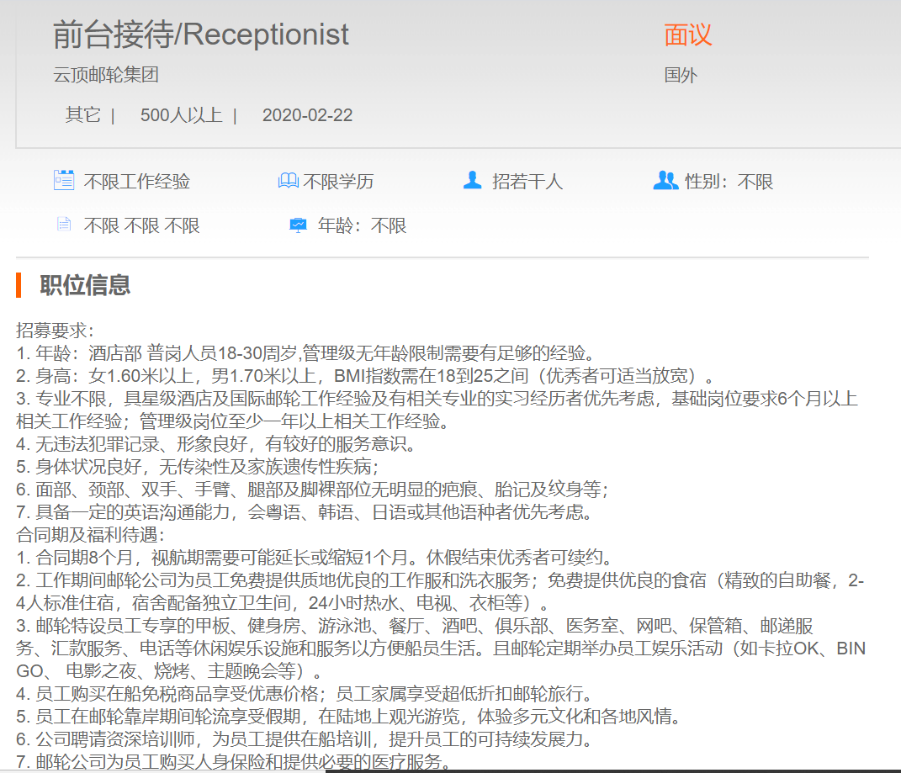Select the monitor icon beside 年龄
Screen dimensions: 901x773
coord(298,225)
